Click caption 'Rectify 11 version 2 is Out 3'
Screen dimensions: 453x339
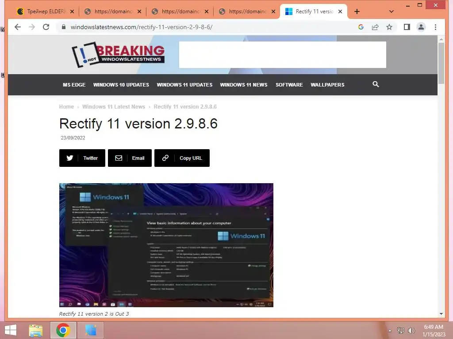click(94, 314)
